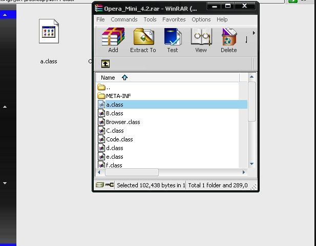
Task: Open the File menu
Action: pyautogui.click(x=100, y=19)
